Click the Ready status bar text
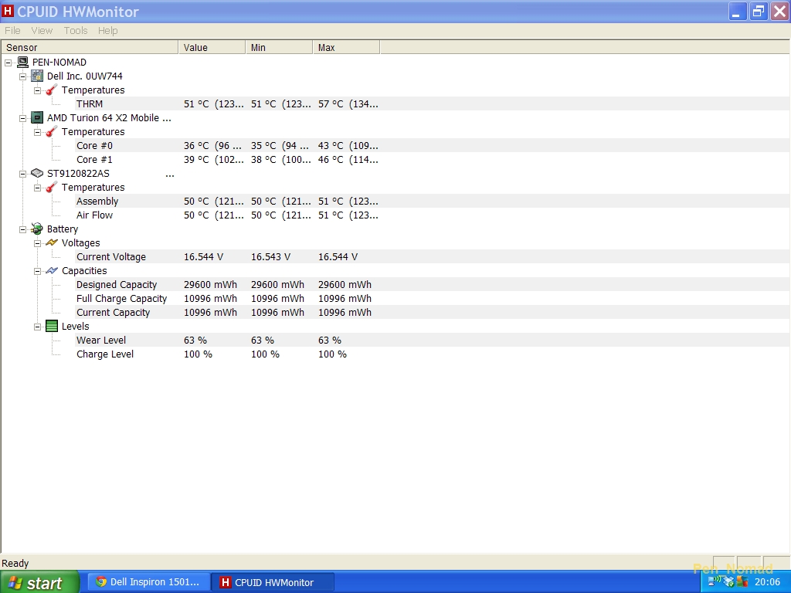The width and height of the screenshot is (791, 593). tap(15, 563)
